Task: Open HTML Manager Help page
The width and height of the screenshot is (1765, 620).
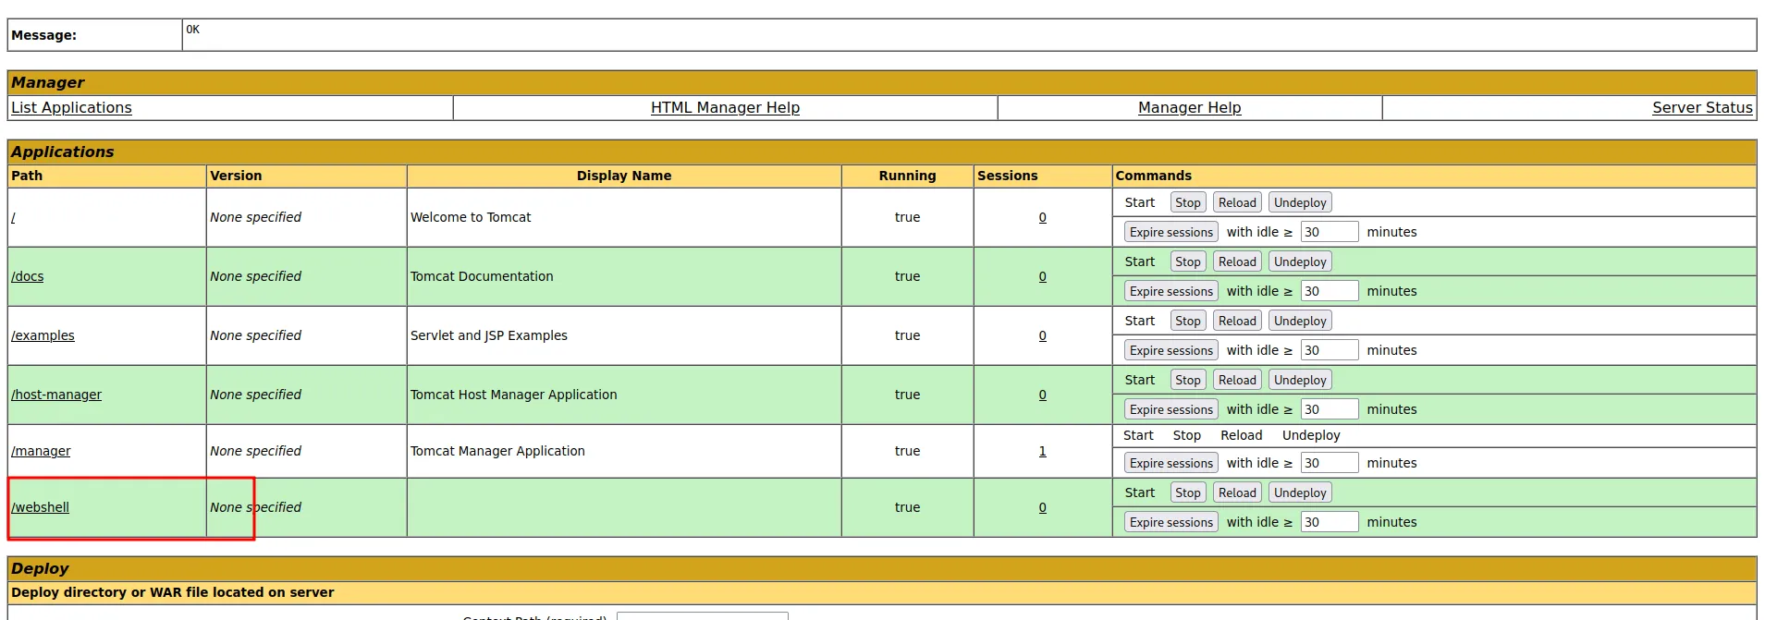Action: click(725, 108)
